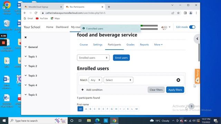The width and height of the screenshot is (221, 124).
Task: Open the filter Select dropdown
Action: (118, 80)
